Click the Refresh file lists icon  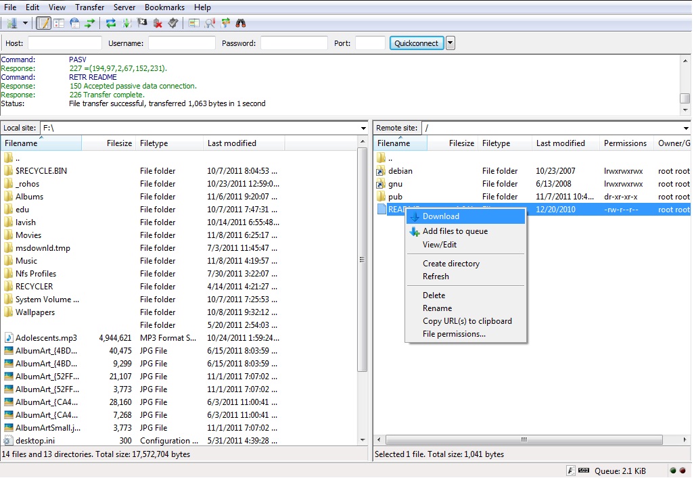[x=110, y=23]
